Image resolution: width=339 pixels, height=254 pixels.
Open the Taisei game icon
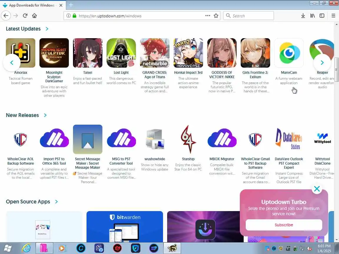tap(88, 53)
